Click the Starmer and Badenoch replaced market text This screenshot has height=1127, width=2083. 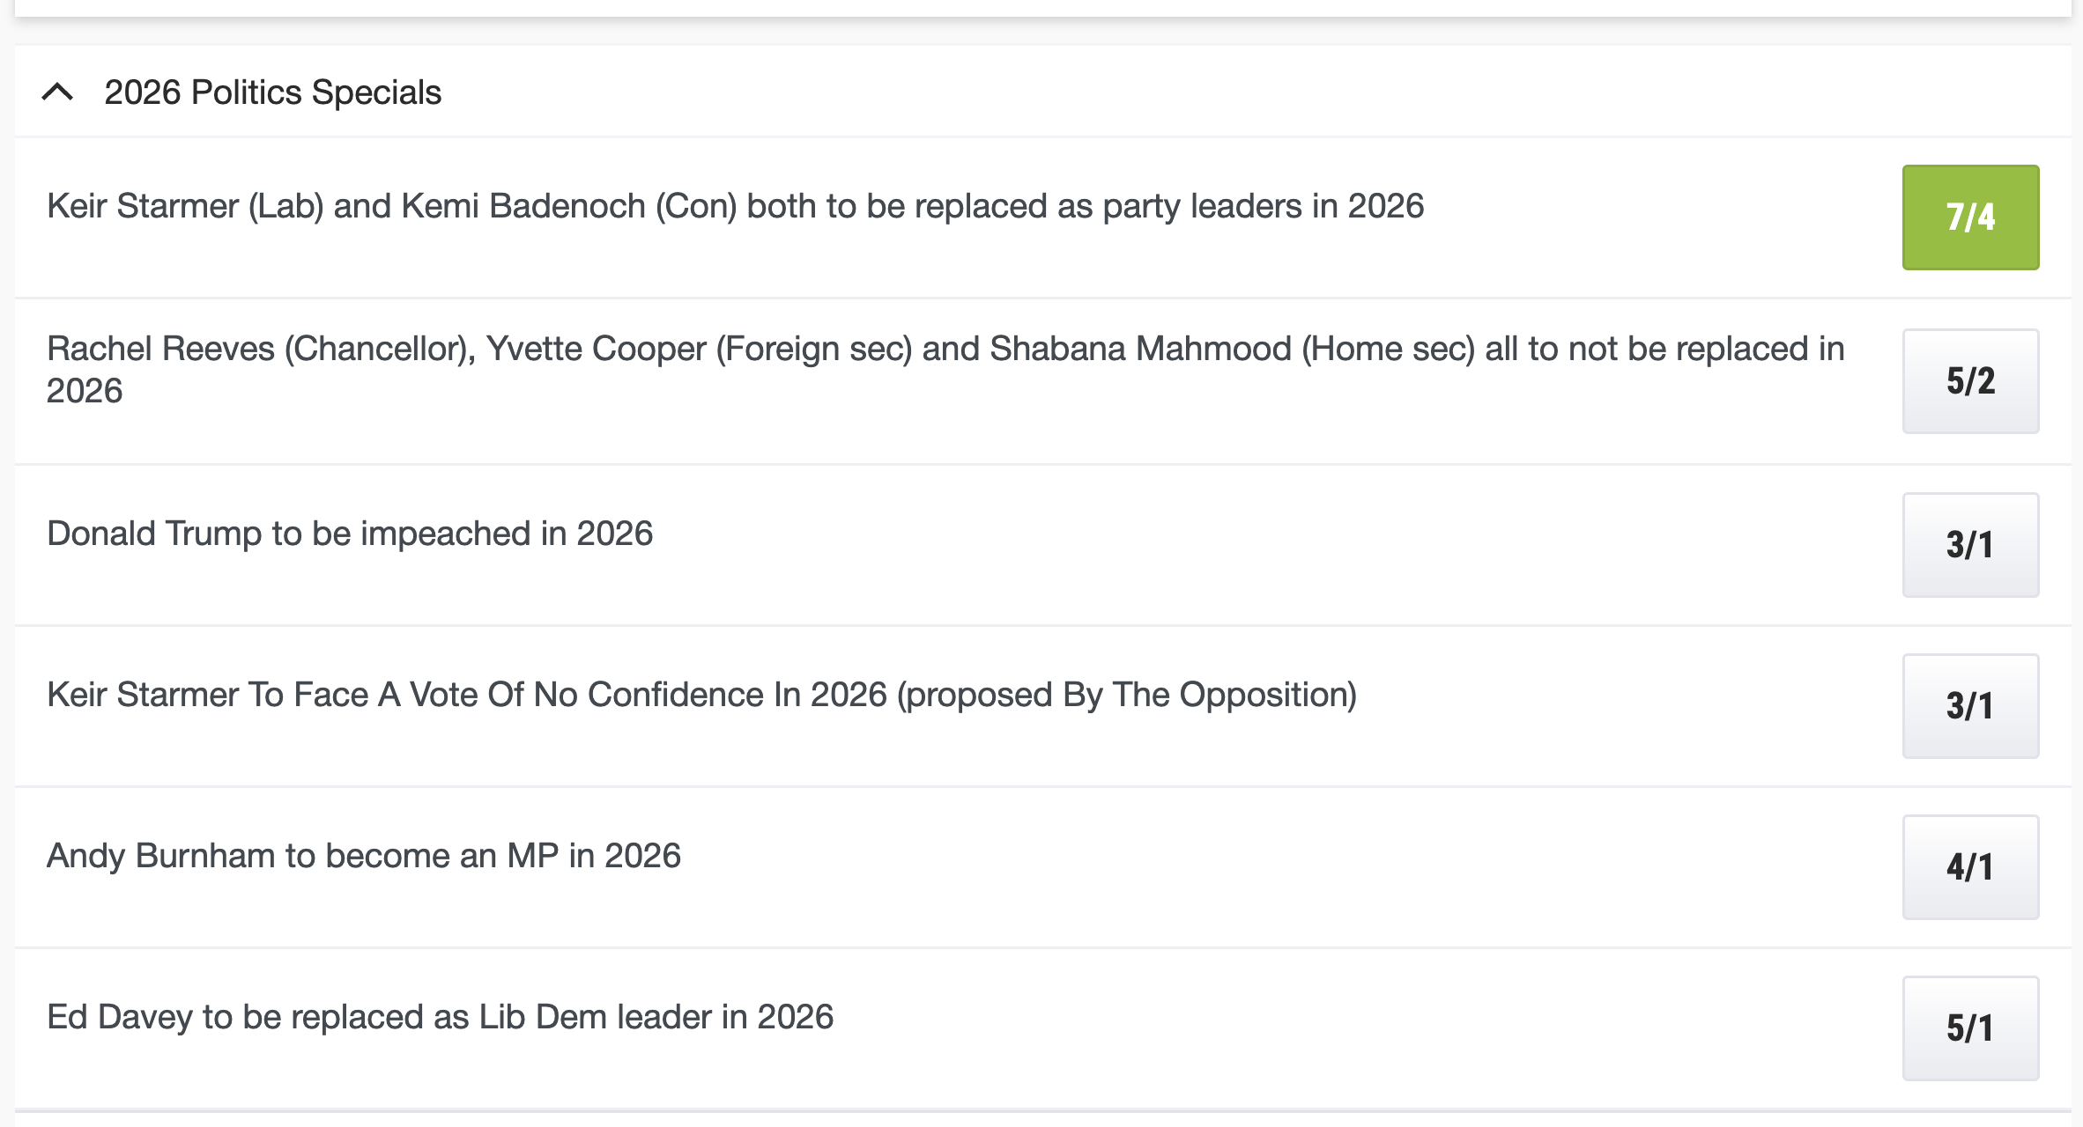735,206
